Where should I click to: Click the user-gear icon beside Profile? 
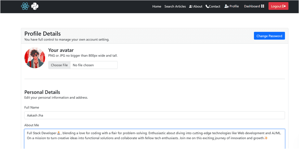tap(226, 6)
